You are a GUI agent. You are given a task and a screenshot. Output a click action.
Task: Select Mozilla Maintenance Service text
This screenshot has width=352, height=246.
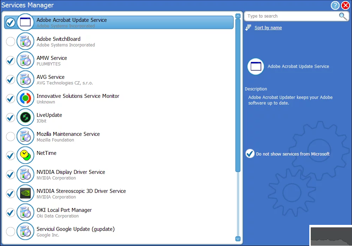click(68, 134)
